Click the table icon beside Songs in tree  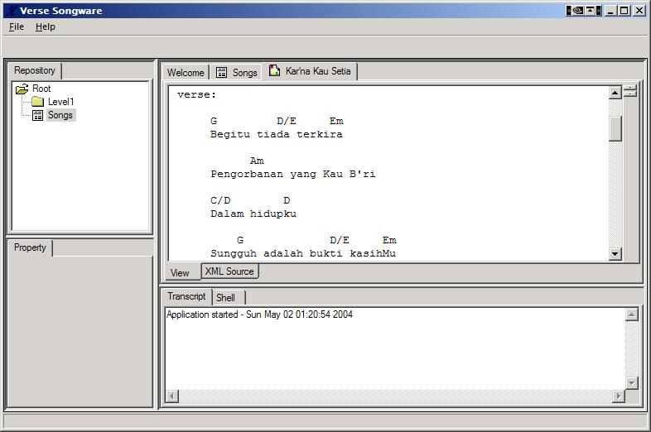pos(38,115)
